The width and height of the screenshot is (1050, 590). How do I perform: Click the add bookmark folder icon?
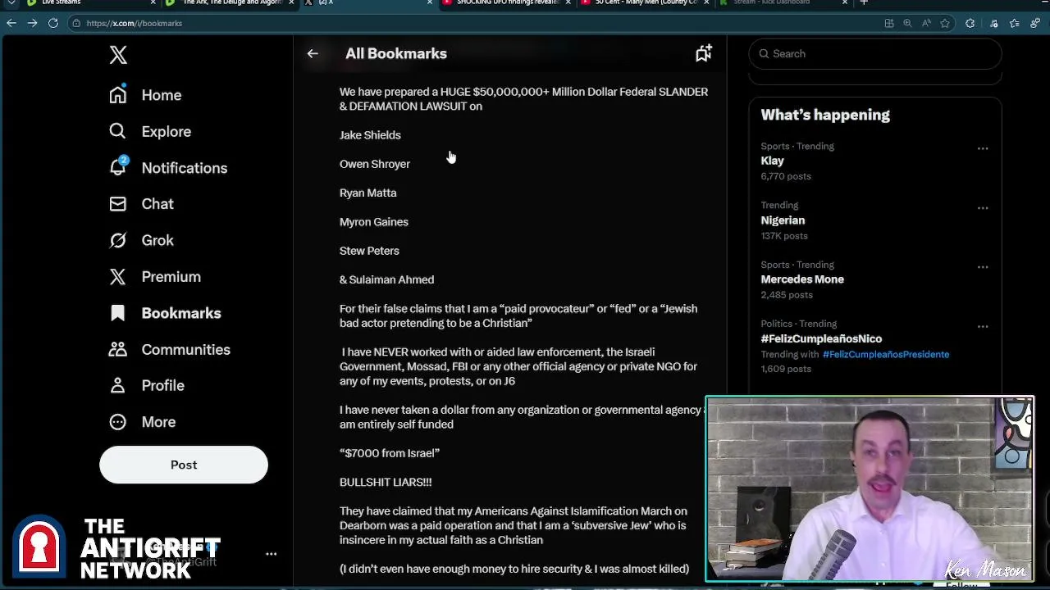tap(704, 53)
